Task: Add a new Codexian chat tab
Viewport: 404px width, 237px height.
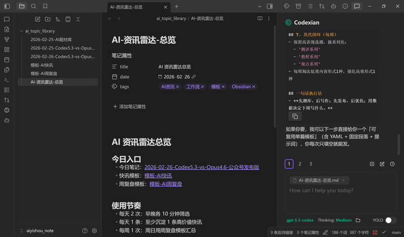Action: tap(372, 164)
